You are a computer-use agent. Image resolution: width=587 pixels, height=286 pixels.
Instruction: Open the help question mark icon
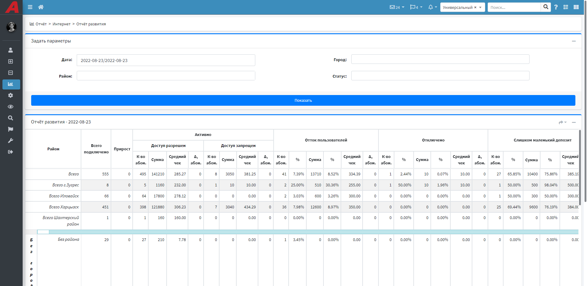tap(556, 7)
